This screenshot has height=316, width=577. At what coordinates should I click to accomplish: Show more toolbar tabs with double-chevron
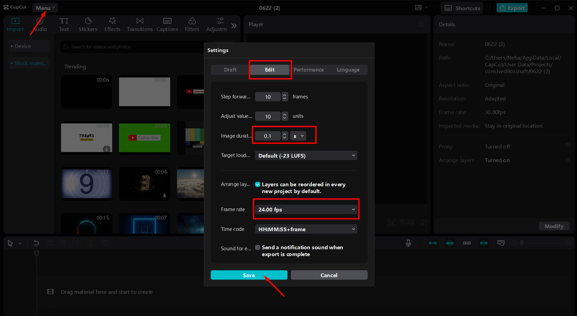coord(234,26)
